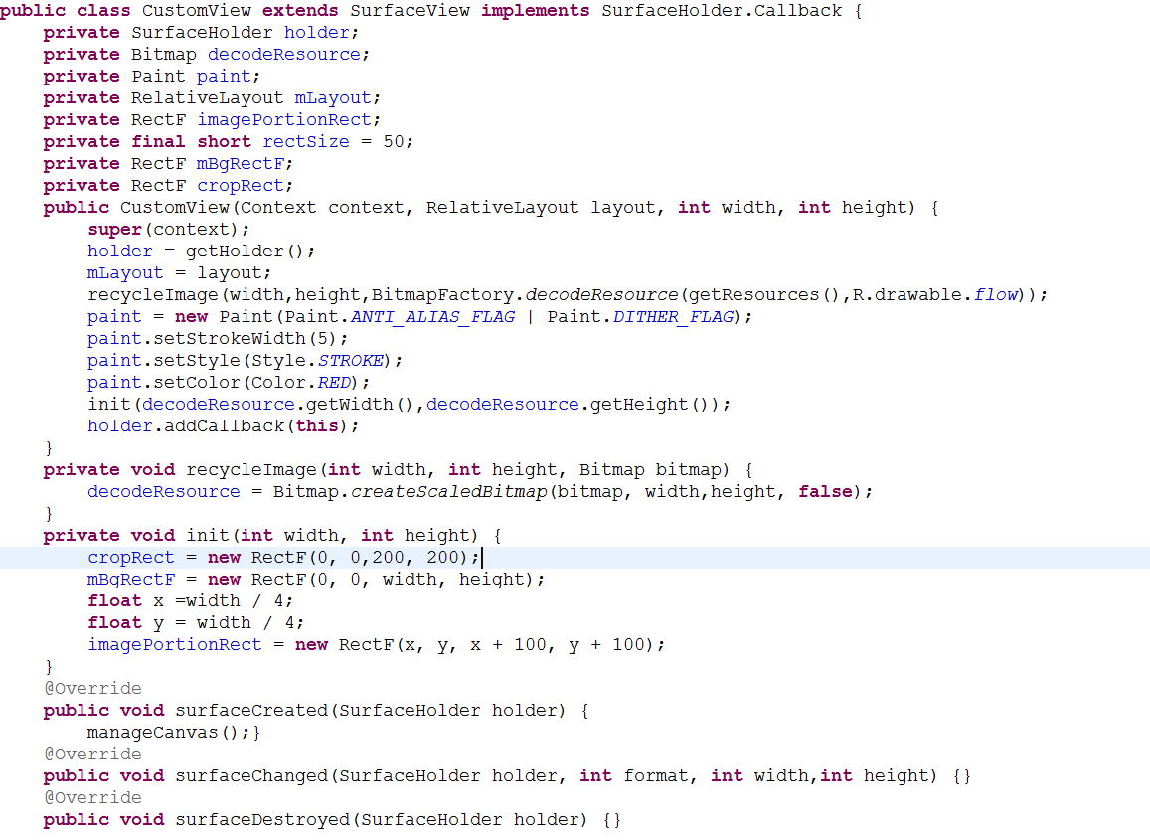Click the STROKE constant in setStyle
The width and height of the screenshot is (1150, 840).
click(x=351, y=361)
